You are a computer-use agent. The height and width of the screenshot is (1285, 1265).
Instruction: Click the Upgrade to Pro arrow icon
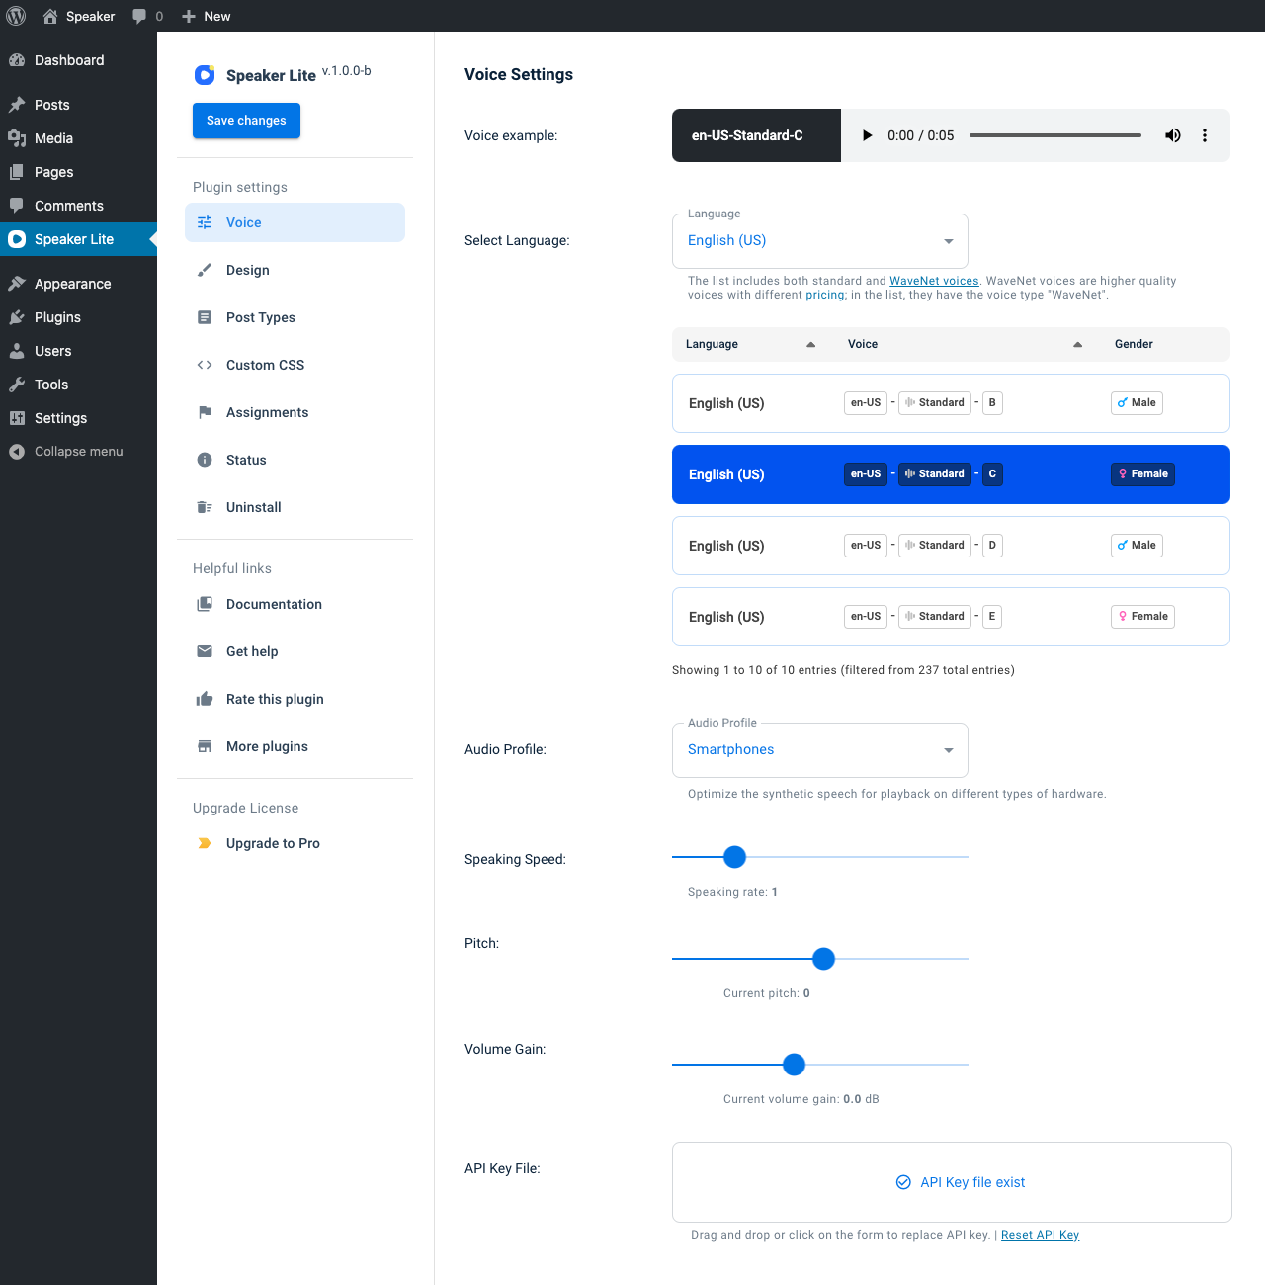click(205, 843)
